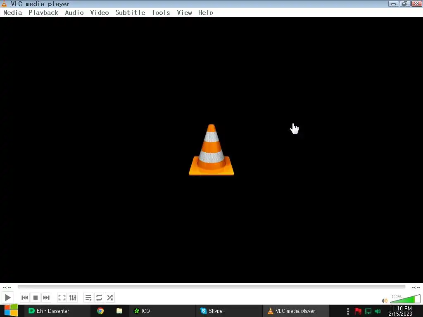Viewport: 423px width, 317px height.
Task: Show extended settings and effects
Action: tap(73, 298)
